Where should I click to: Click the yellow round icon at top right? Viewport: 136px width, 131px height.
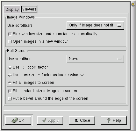133,4
